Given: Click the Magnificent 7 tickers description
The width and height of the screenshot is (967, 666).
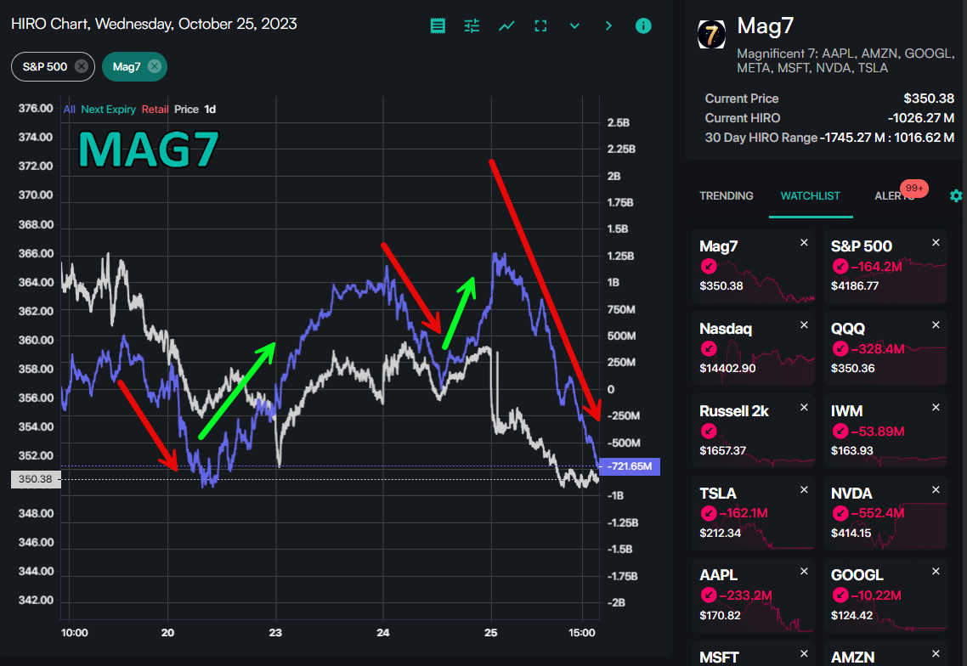Looking at the screenshot, I should click(x=845, y=60).
